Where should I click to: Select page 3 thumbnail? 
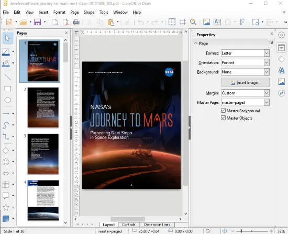[43, 154]
